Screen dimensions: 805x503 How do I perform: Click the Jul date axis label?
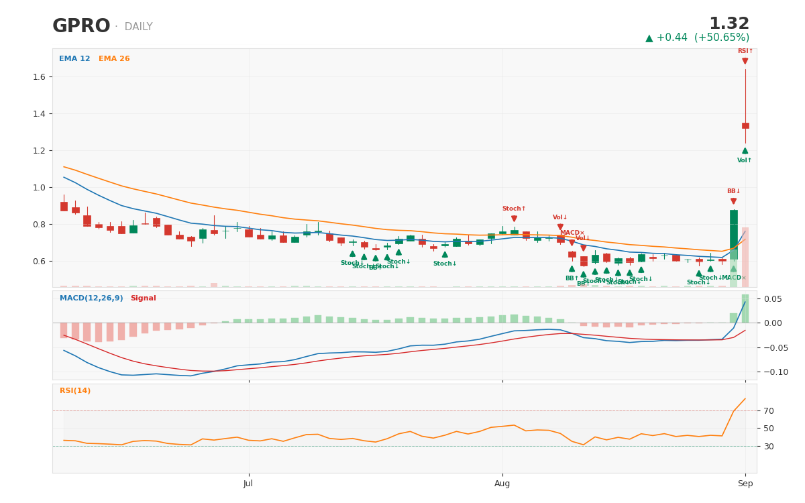click(x=248, y=484)
